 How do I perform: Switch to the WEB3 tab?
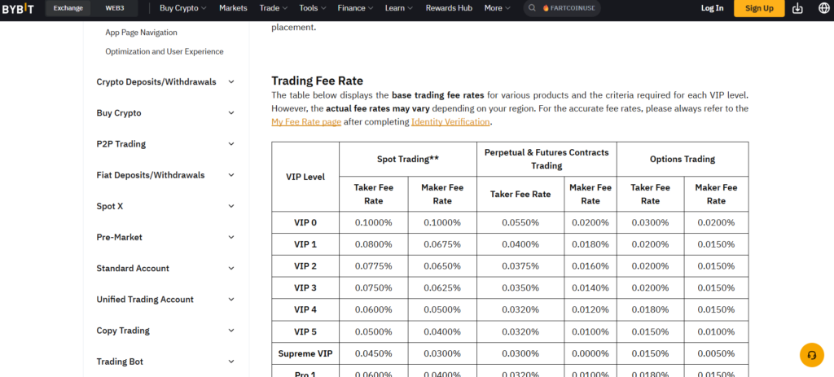(115, 8)
